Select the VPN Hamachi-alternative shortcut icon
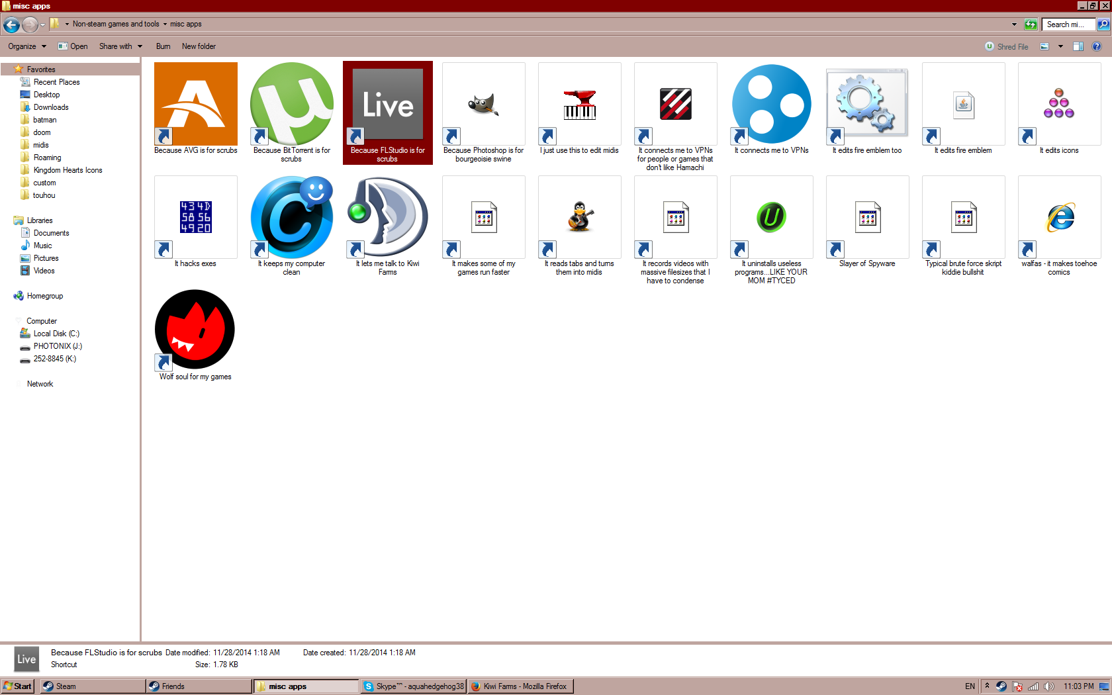Screen dimensions: 1112x695 pos(675,104)
